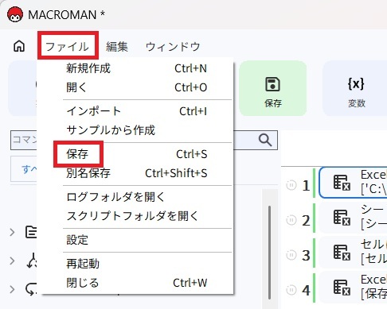Toggle pause circle beside step 1
The image size is (387, 309).
[x=291, y=185]
